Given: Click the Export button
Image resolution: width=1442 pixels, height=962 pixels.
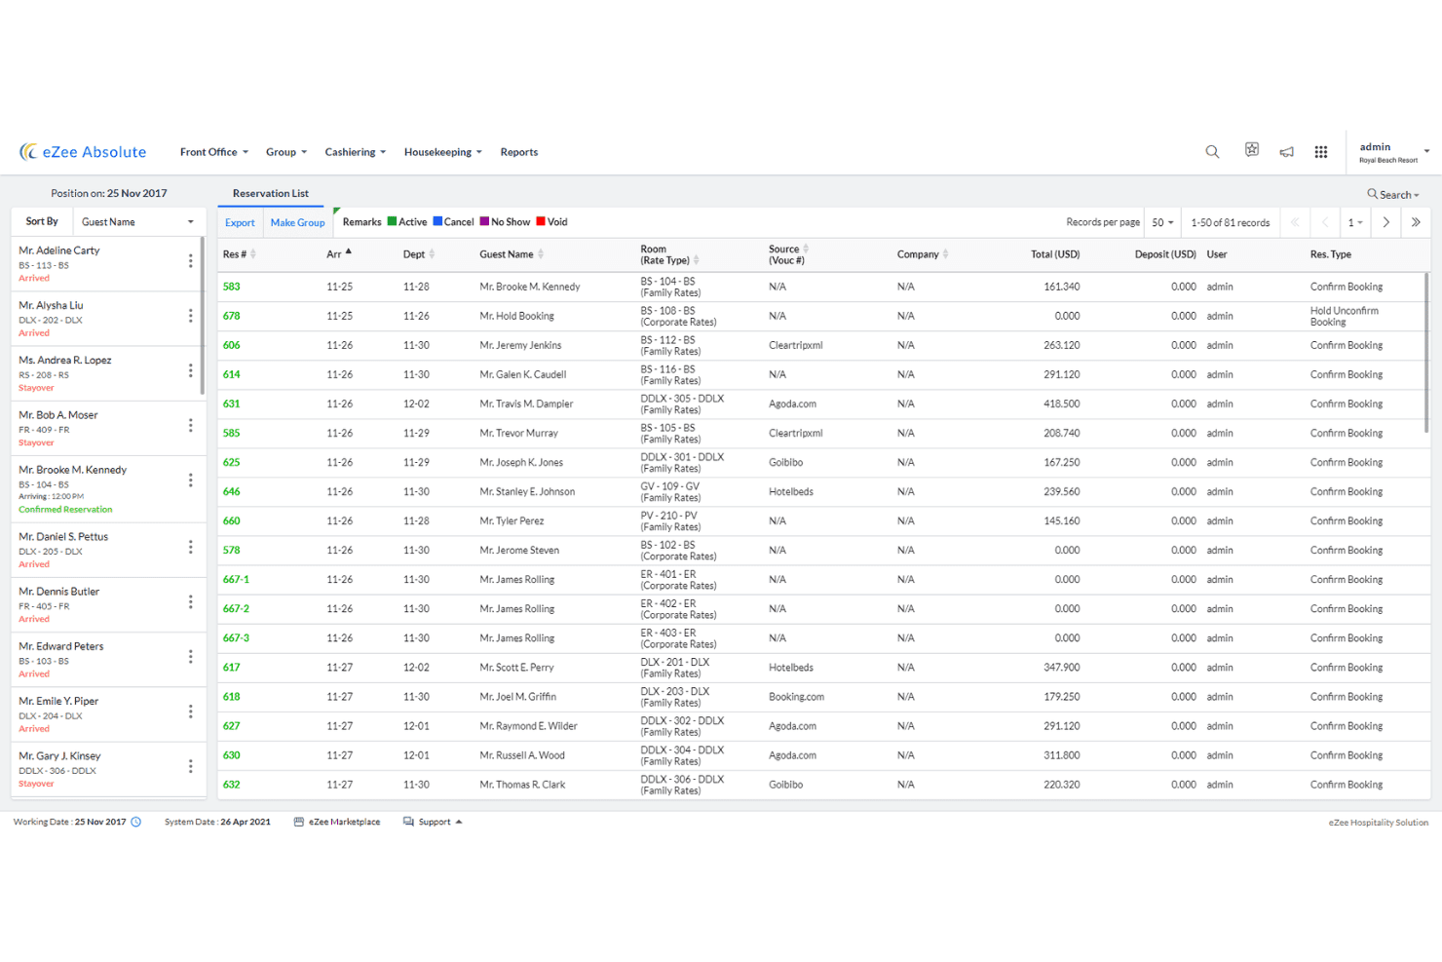Looking at the screenshot, I should 240,222.
